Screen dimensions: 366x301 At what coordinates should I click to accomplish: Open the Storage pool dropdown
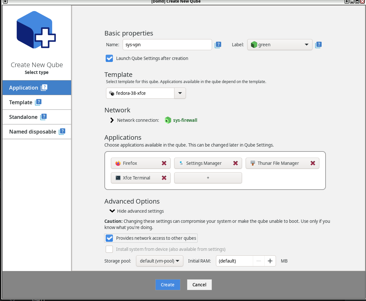159,261
